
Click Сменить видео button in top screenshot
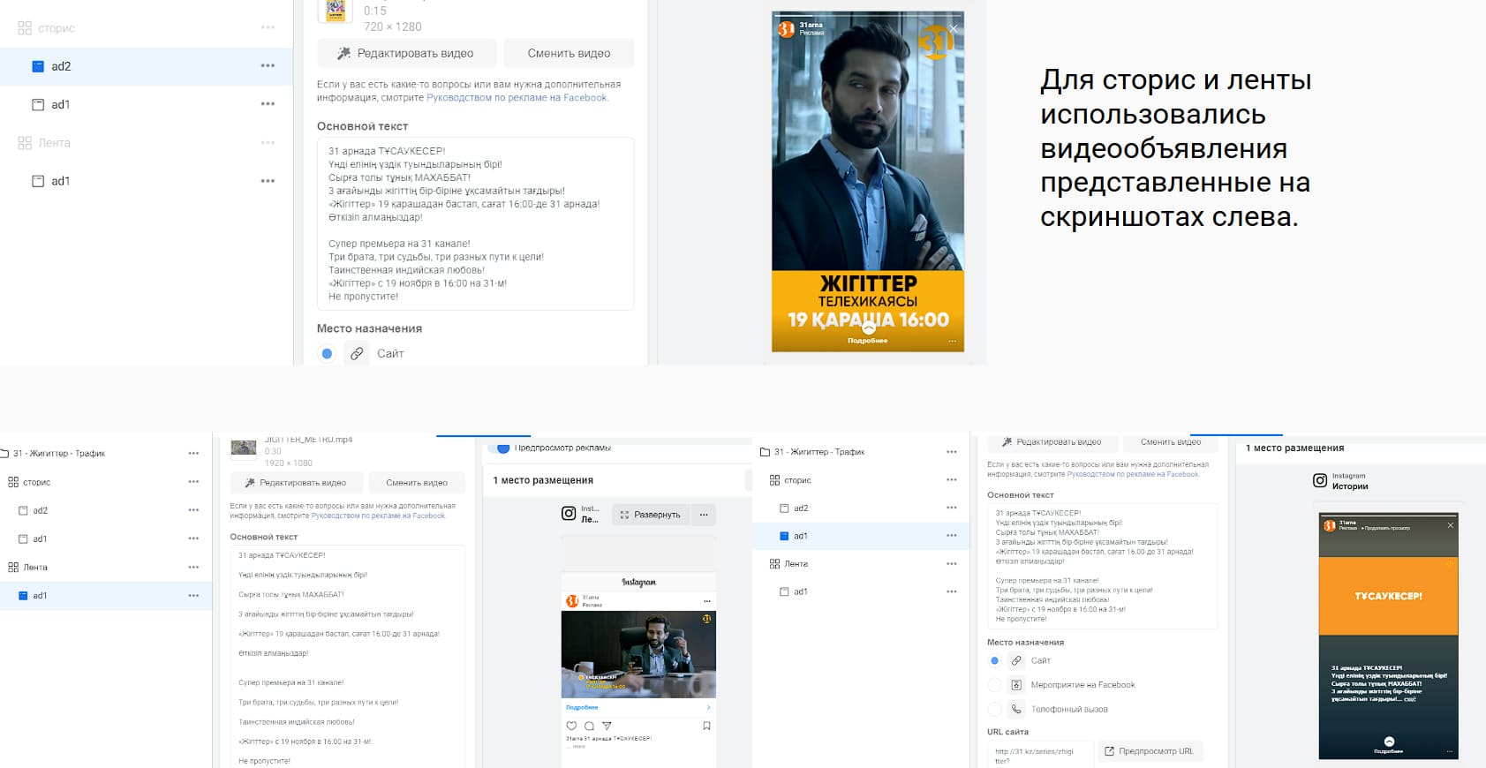click(x=569, y=53)
